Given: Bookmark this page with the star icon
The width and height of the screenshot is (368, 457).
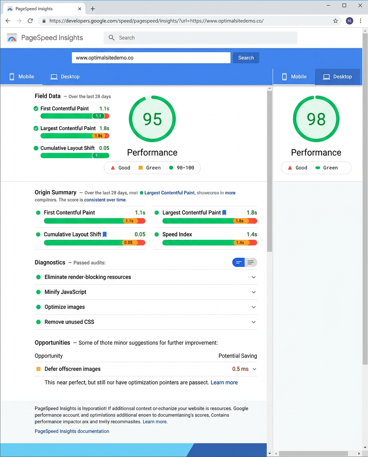Looking at the screenshot, I should tap(335, 21).
